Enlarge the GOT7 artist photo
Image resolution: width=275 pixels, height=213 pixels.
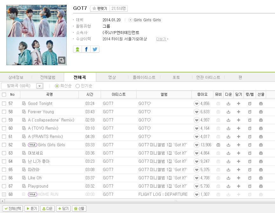pos(62,60)
